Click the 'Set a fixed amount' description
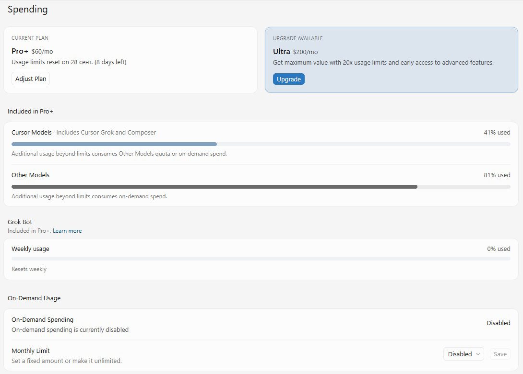The width and height of the screenshot is (523, 374). tap(67, 361)
